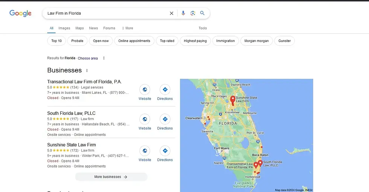The image size is (369, 192).
Task: Switch to the Forums tab
Action: click(109, 28)
